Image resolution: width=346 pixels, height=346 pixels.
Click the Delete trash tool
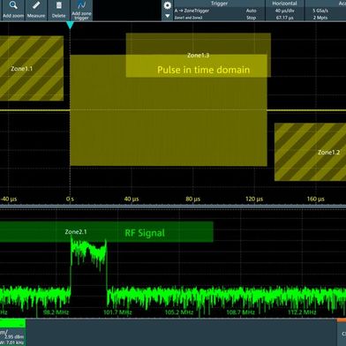[x=58, y=10]
